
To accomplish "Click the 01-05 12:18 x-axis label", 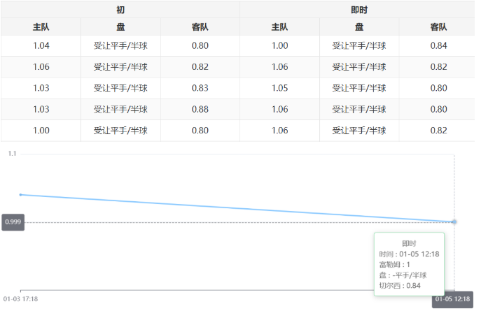I will click(452, 299).
